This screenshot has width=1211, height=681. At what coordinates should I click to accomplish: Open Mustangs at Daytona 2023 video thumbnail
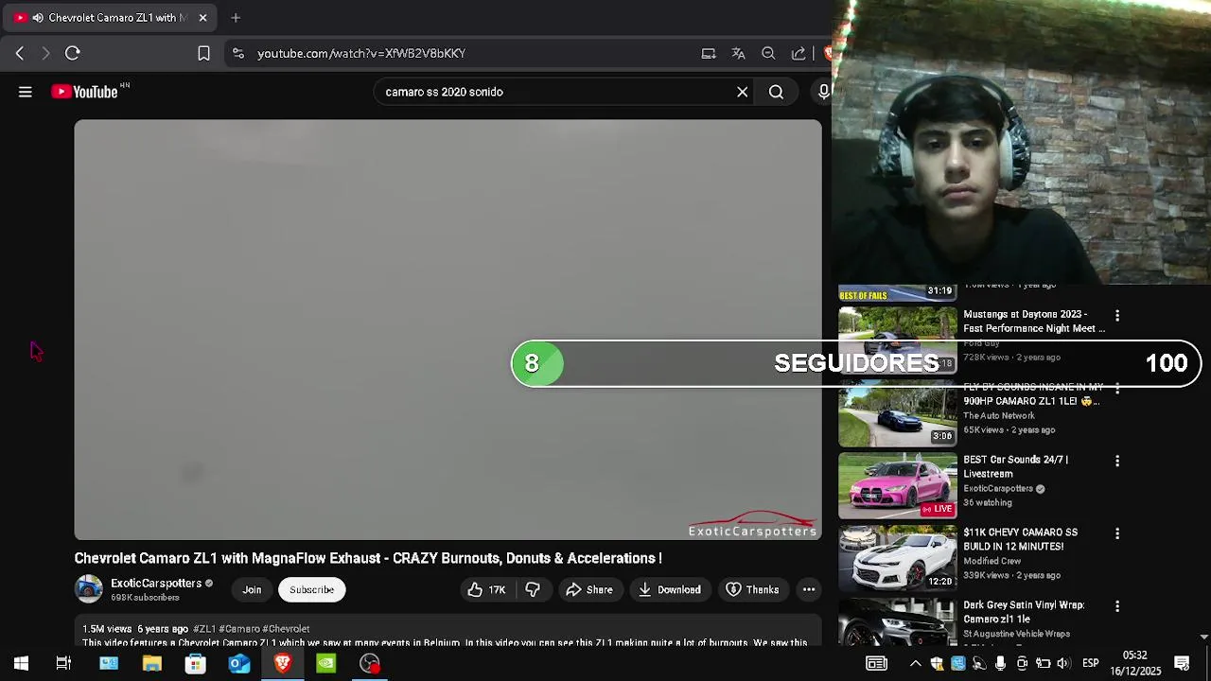click(898, 340)
